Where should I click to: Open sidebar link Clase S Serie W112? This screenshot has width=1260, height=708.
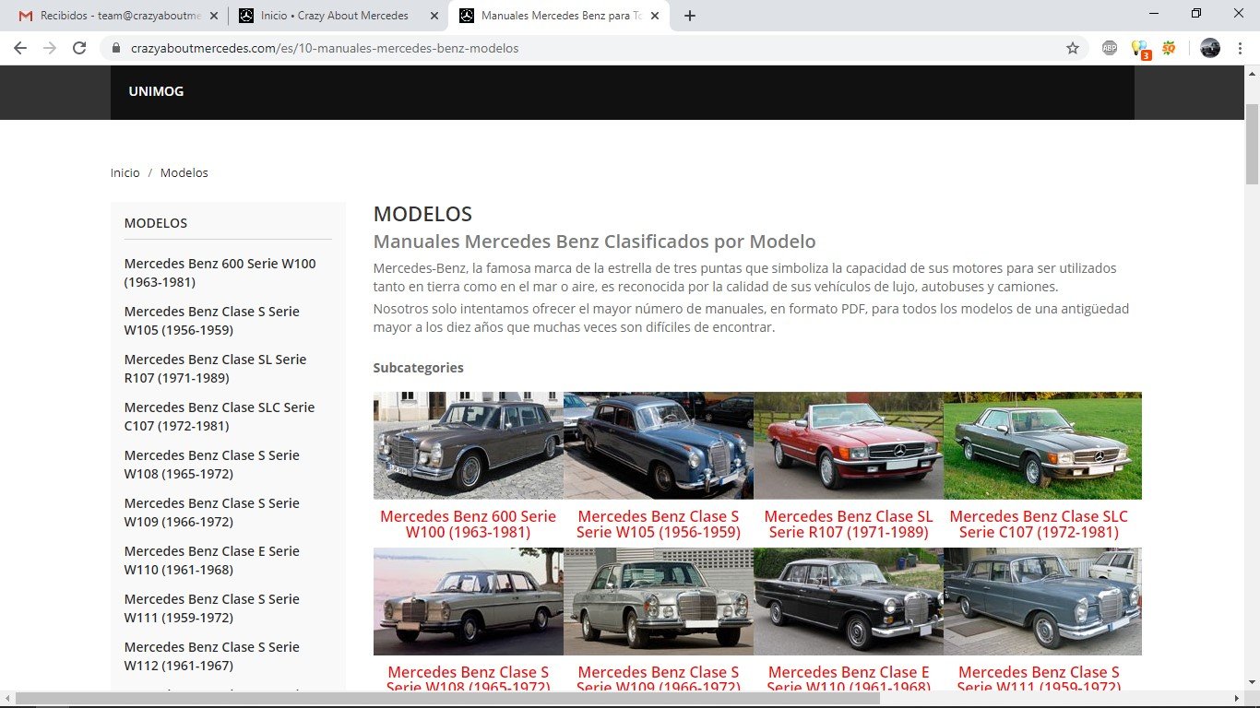[212, 656]
